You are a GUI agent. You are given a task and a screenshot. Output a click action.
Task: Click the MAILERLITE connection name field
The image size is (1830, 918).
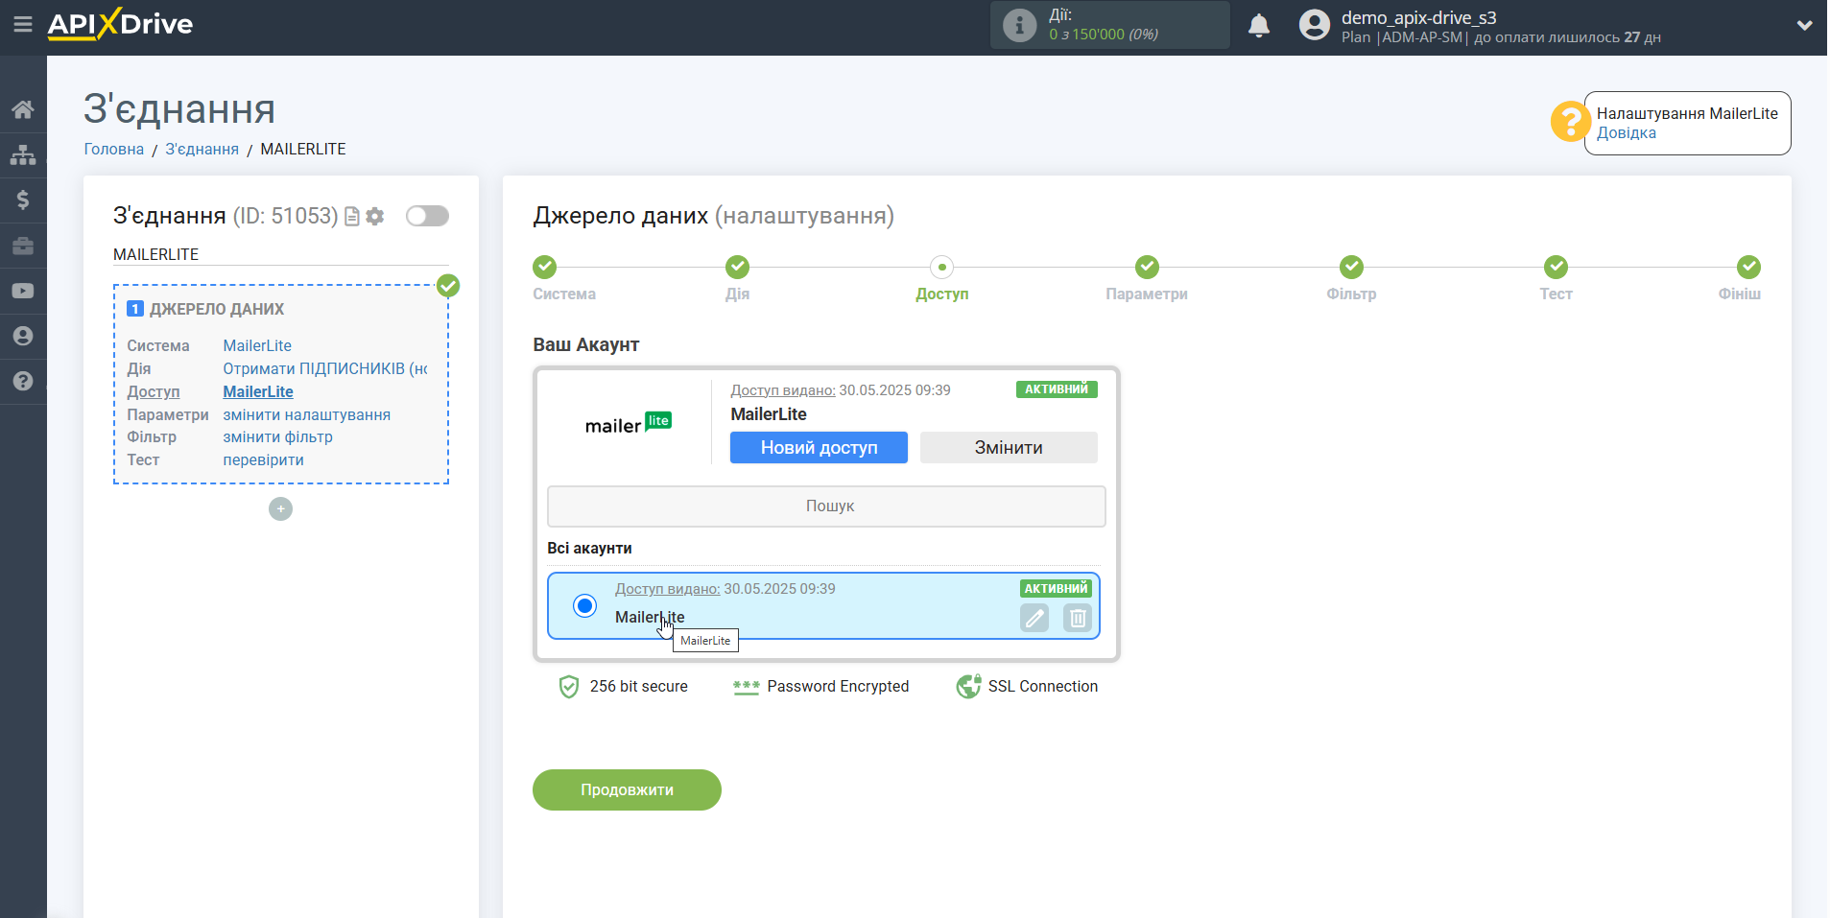point(280,254)
